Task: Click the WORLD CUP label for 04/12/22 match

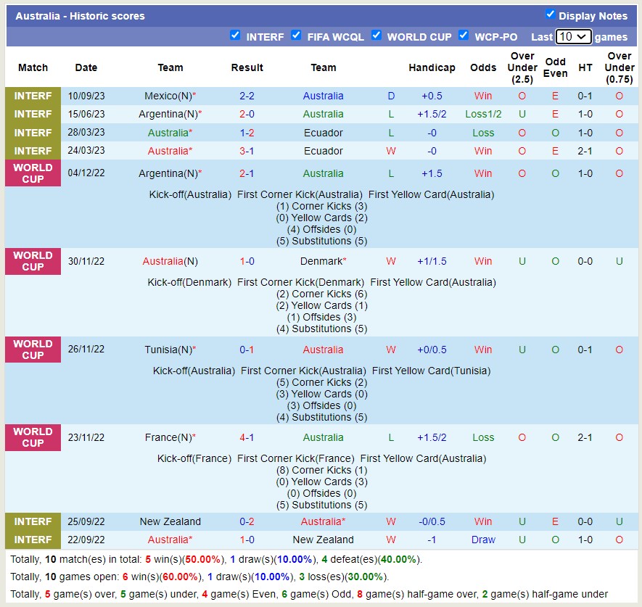Action: (33, 173)
